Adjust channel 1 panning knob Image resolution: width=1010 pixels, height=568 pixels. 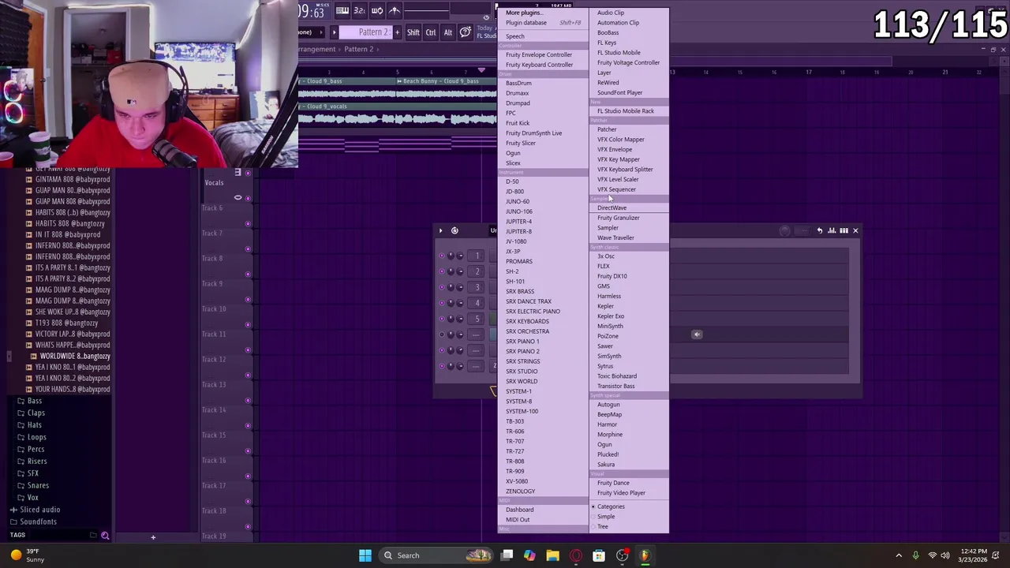click(x=451, y=256)
